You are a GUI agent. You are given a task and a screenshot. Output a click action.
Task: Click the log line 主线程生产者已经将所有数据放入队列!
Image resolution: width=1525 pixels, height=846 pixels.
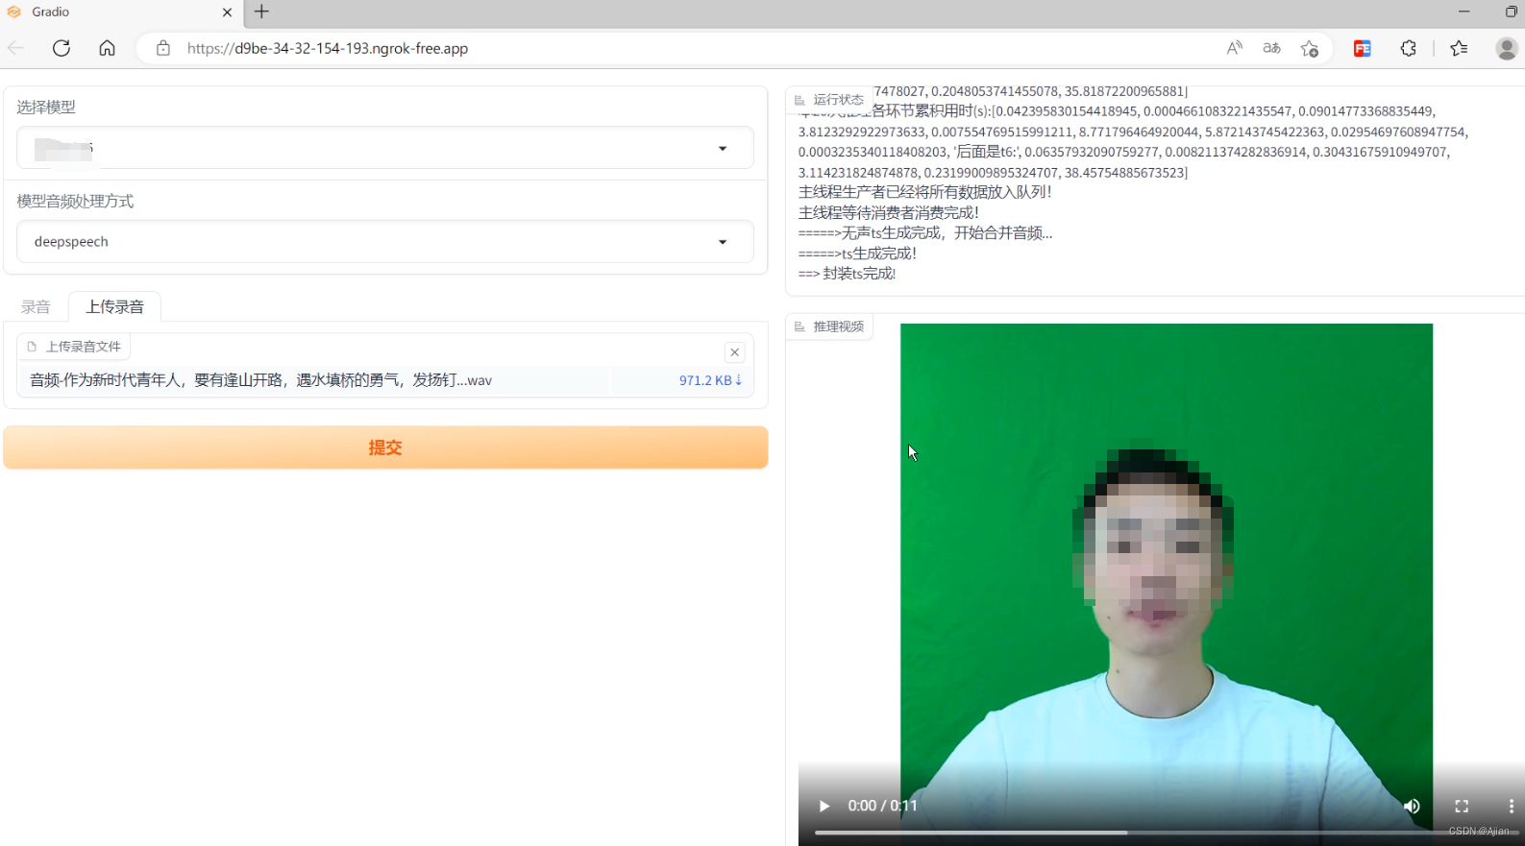(924, 192)
